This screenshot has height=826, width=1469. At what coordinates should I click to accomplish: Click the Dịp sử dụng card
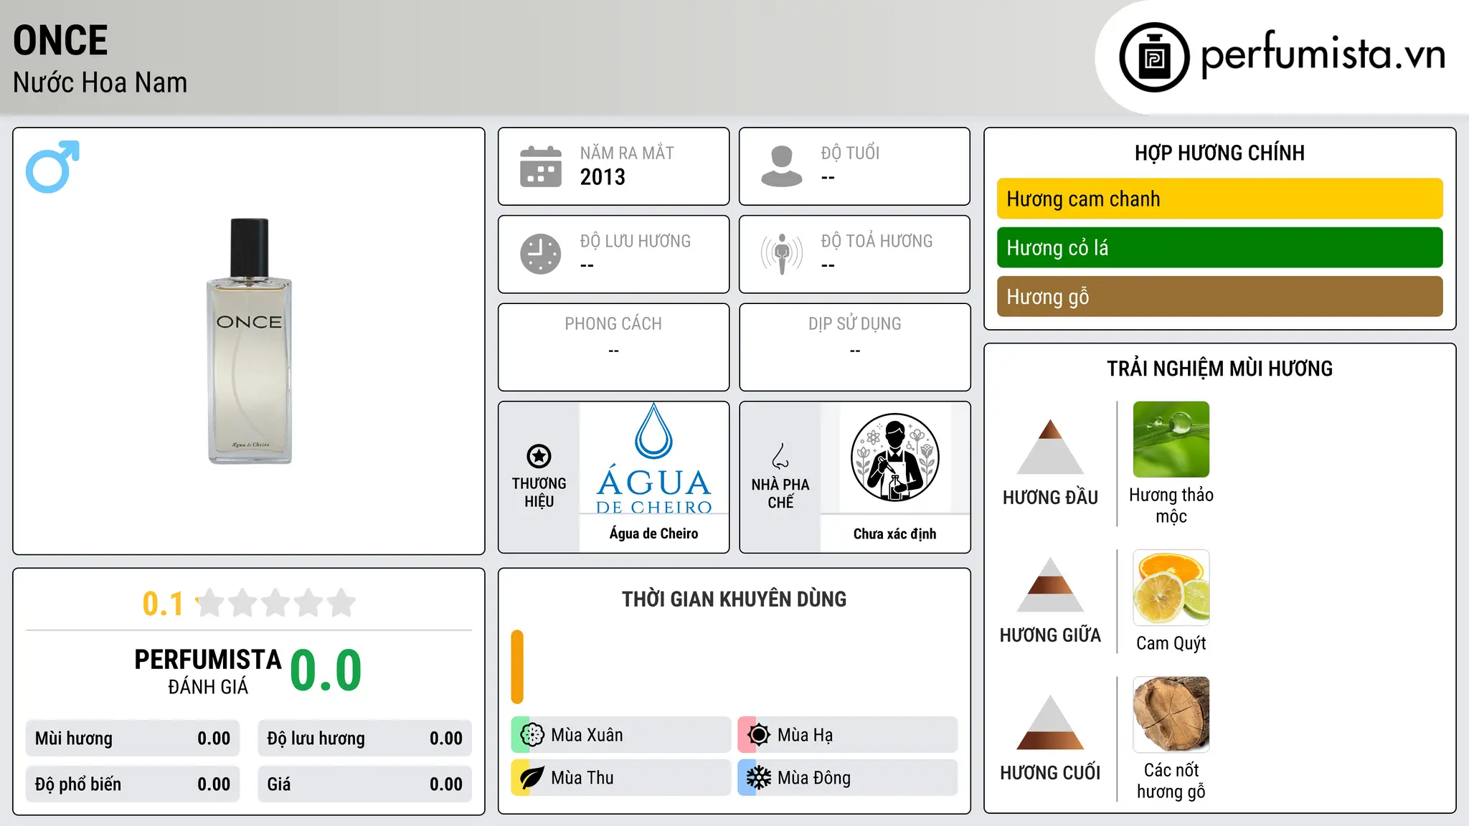point(854,347)
